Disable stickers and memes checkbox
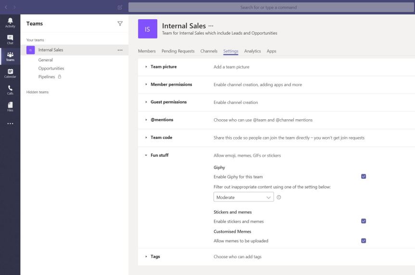The image size is (415, 275). click(363, 221)
